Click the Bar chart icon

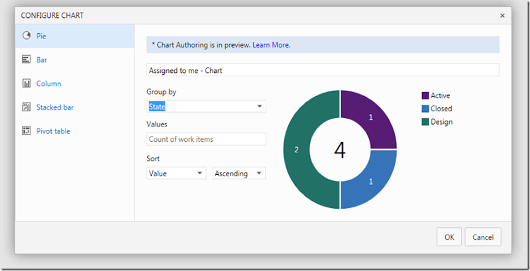pos(26,60)
